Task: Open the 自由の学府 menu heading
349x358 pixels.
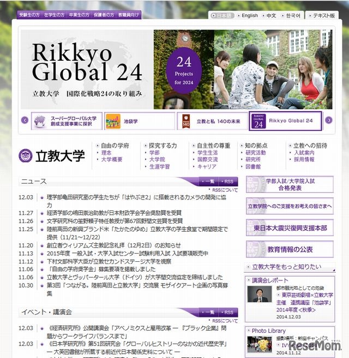Action: pos(115,145)
